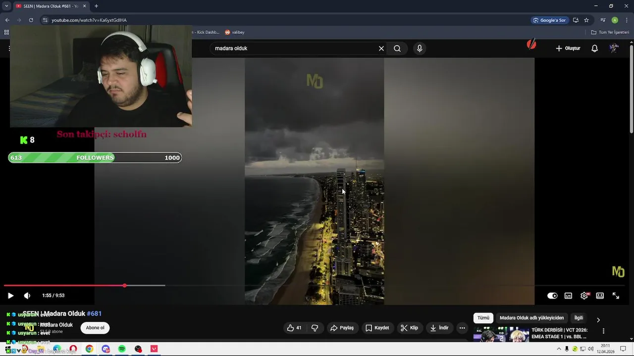Turn on subtitles with the captions button
634x356 pixels.
(568, 296)
